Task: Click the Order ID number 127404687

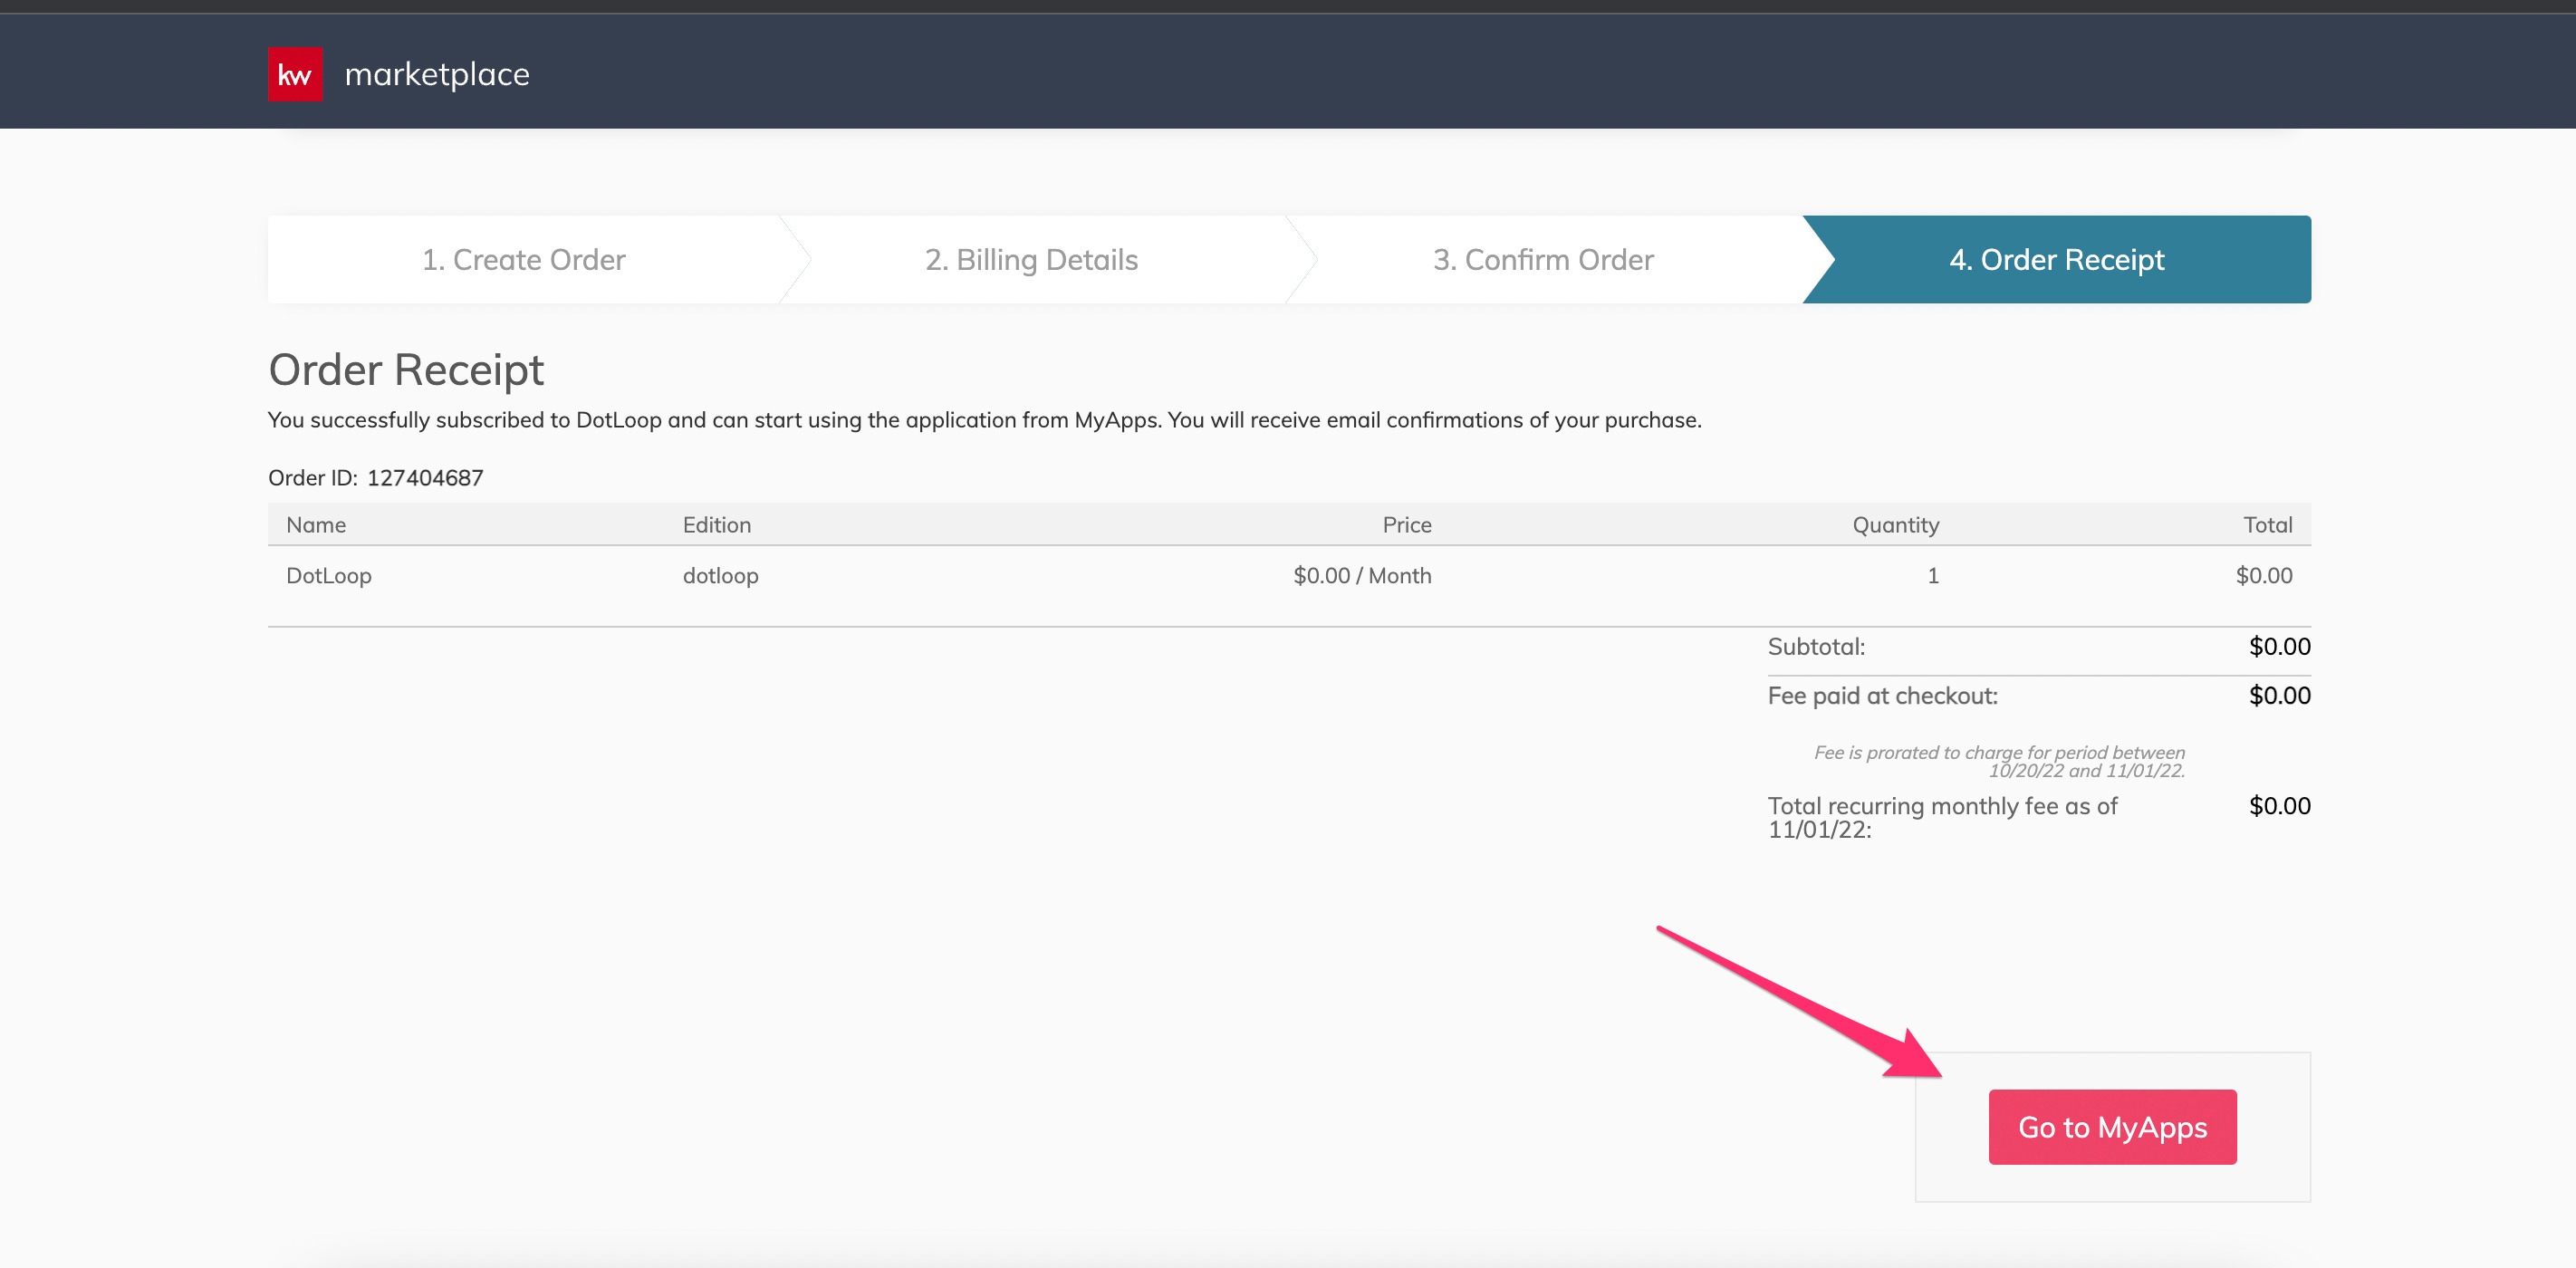Action: click(x=424, y=477)
